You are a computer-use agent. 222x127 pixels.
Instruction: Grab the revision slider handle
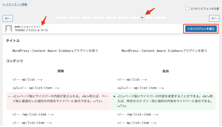(142, 18)
